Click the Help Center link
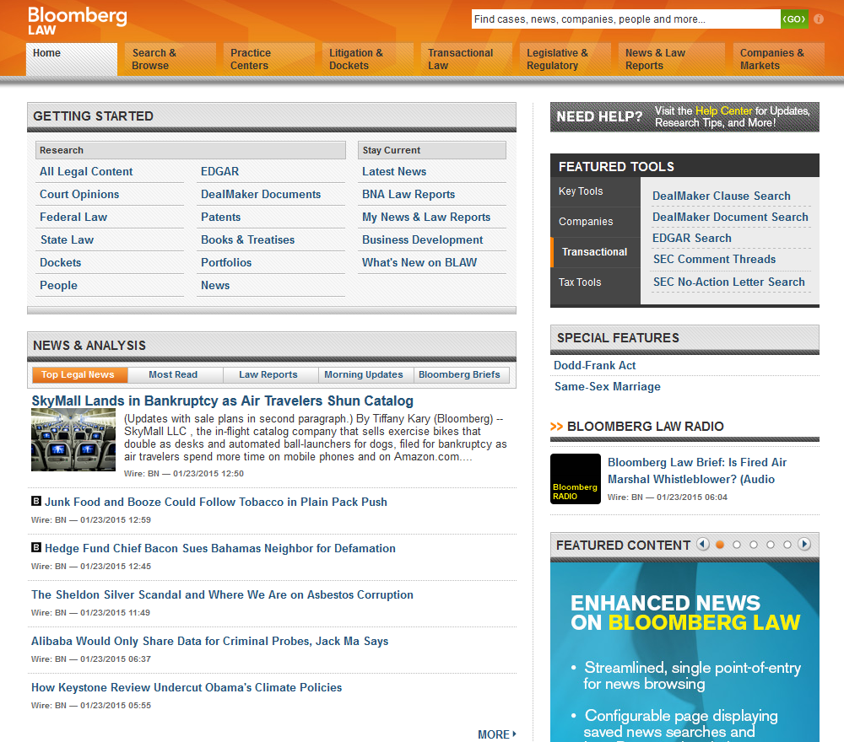 [723, 110]
